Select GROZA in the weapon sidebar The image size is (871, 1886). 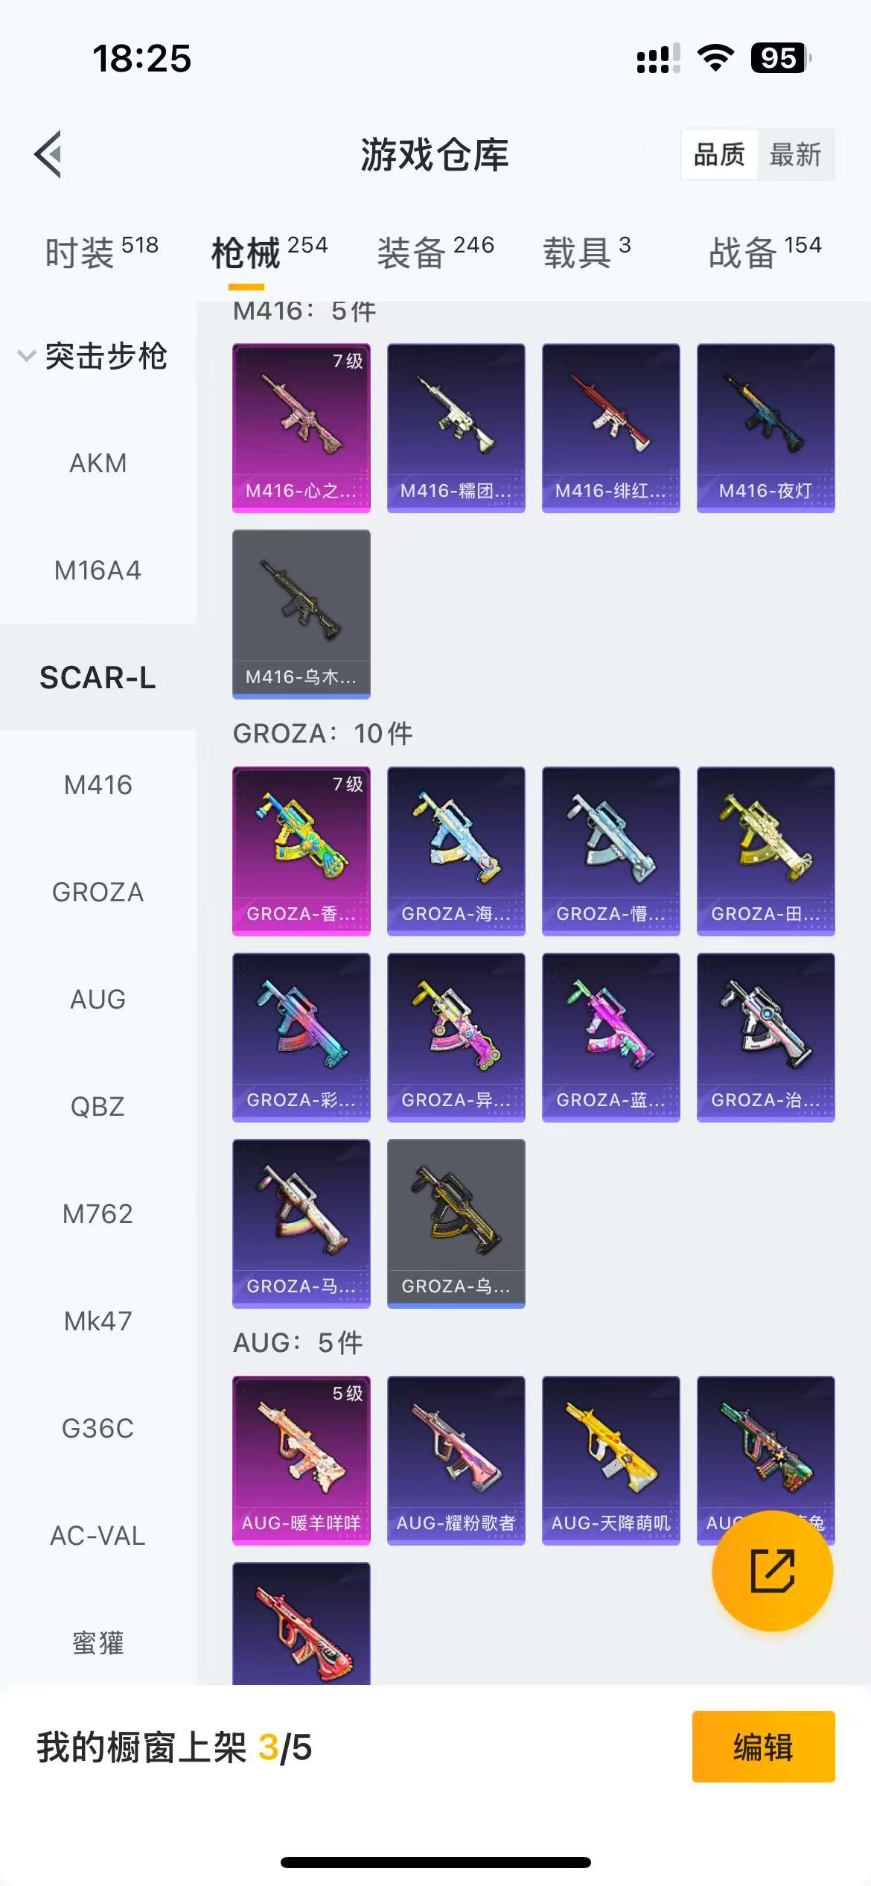point(98,892)
